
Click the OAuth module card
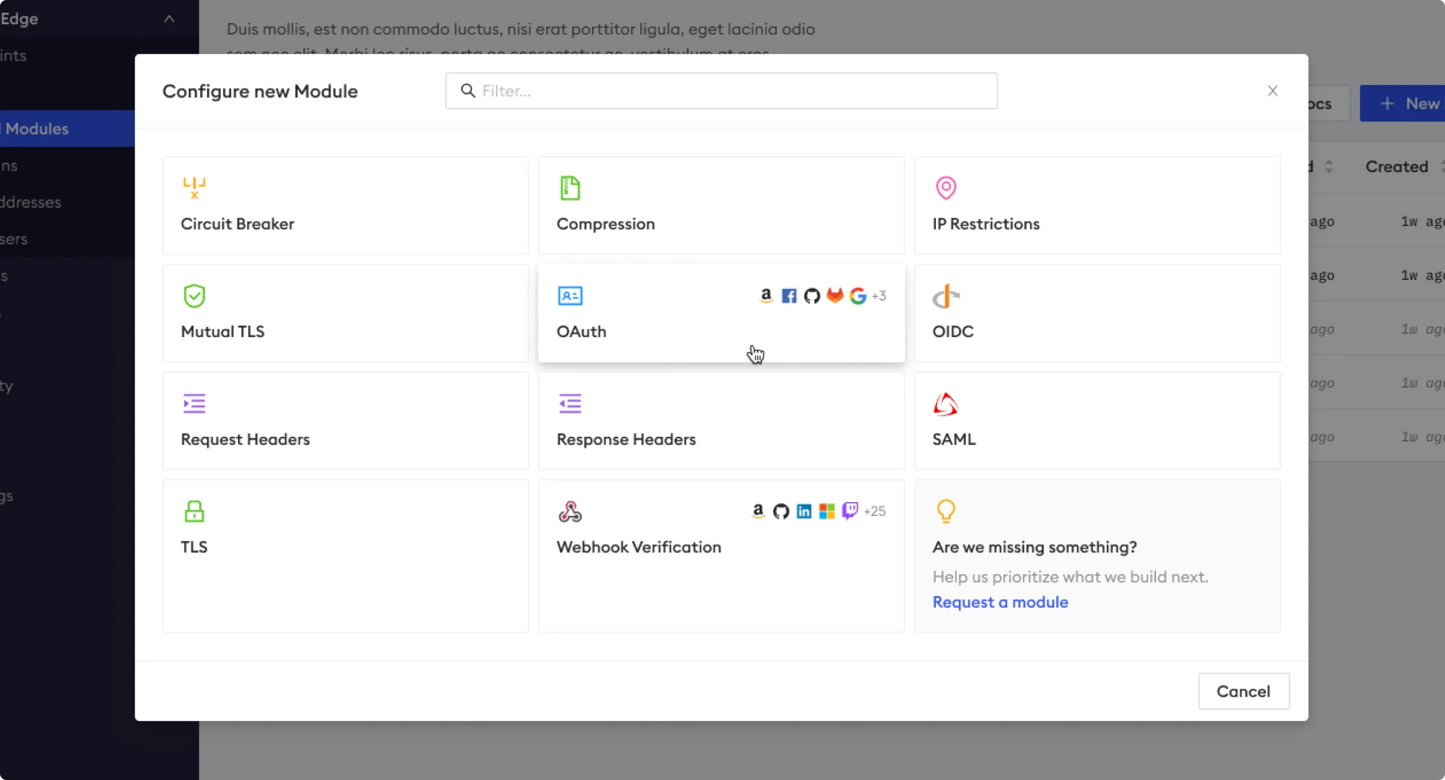click(x=721, y=313)
